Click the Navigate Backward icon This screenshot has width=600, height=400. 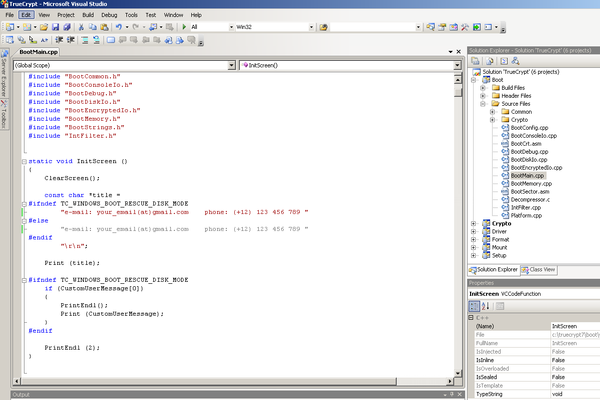point(153,27)
